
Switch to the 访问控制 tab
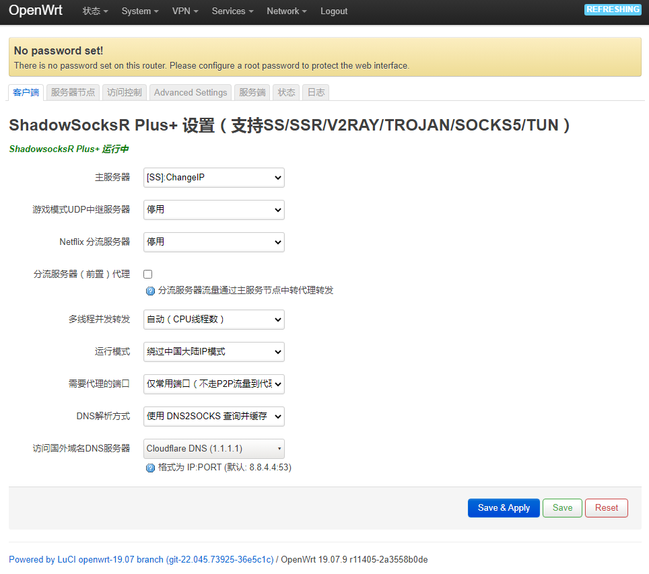[124, 92]
